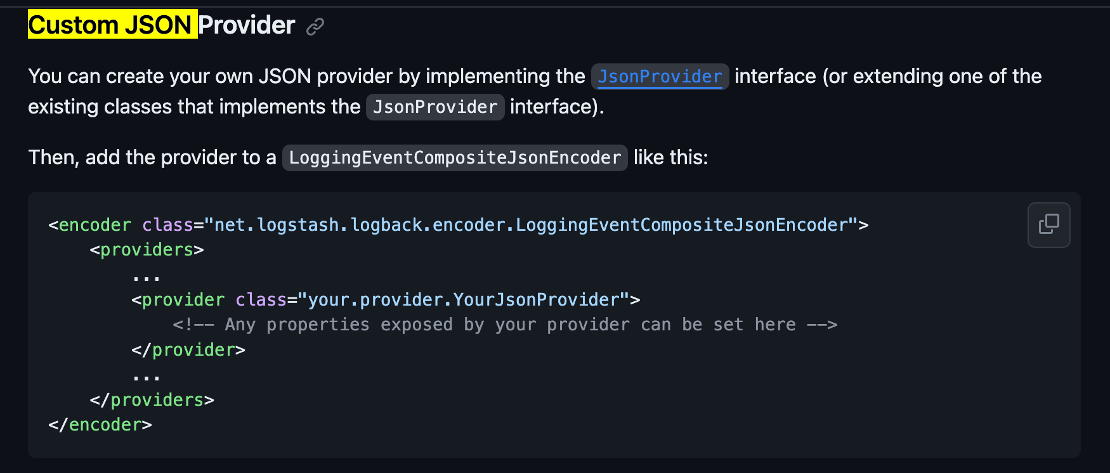
Task: Click the yellow highlighted "Custom JSON" text
Action: pos(110,25)
